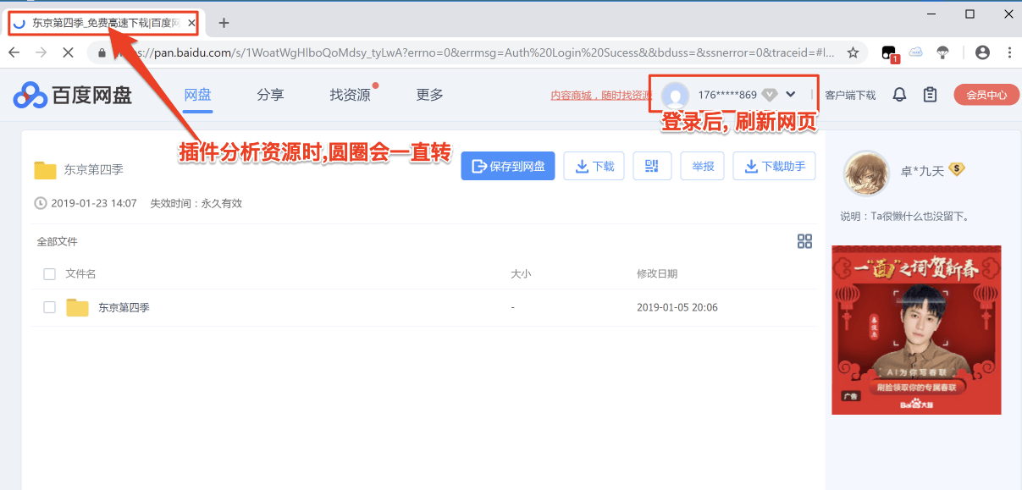This screenshot has height=490, width=1022.
Task: Click the 全部文件 breadcrumb
Action: tap(57, 241)
